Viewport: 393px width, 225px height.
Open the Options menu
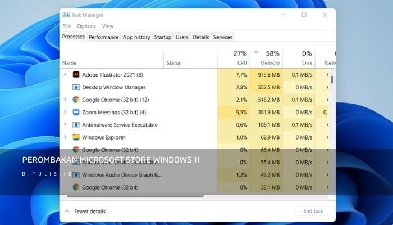[x=86, y=26]
